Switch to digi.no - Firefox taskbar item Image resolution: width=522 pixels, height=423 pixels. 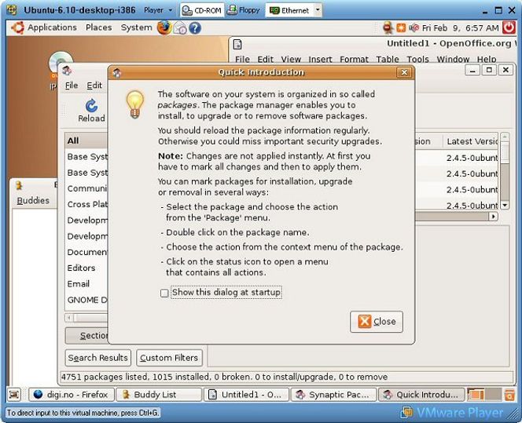click(72, 395)
